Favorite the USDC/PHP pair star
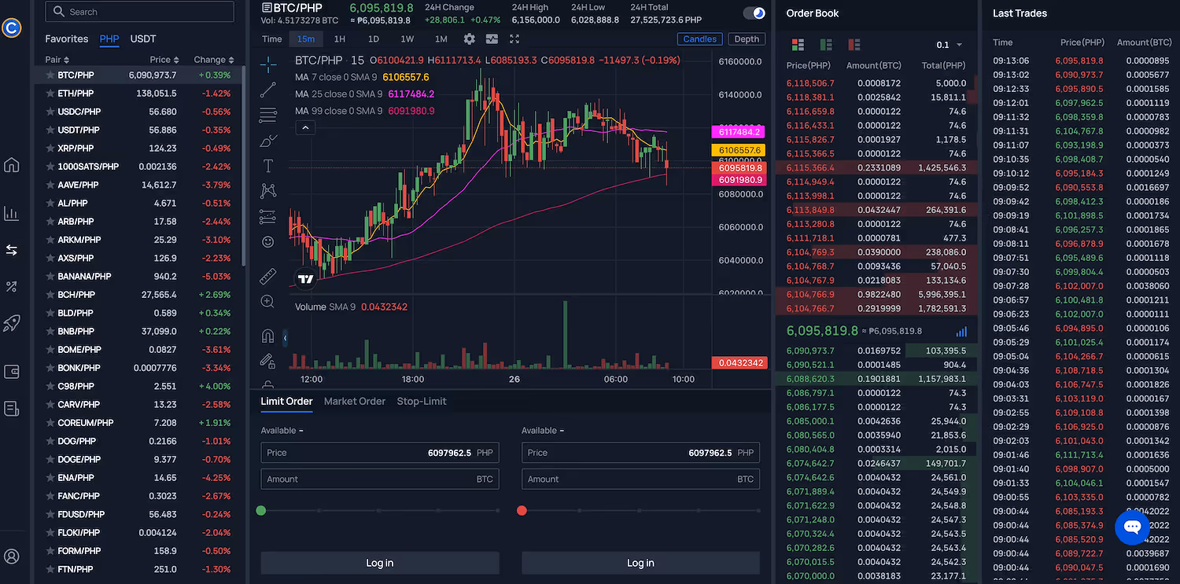1180x584 pixels. click(50, 112)
